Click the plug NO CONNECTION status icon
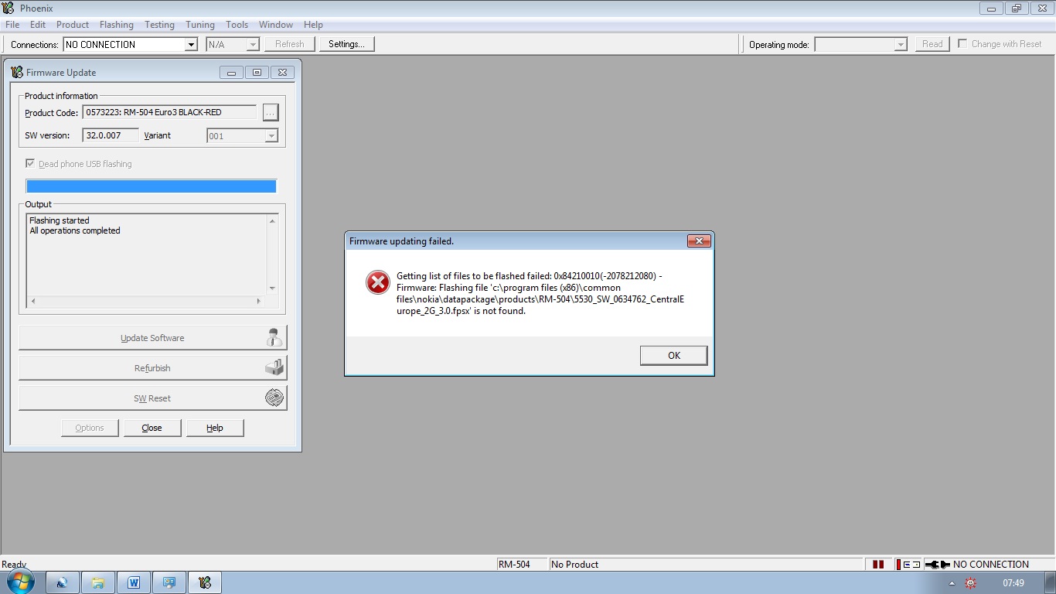The width and height of the screenshot is (1056, 594). (937, 564)
